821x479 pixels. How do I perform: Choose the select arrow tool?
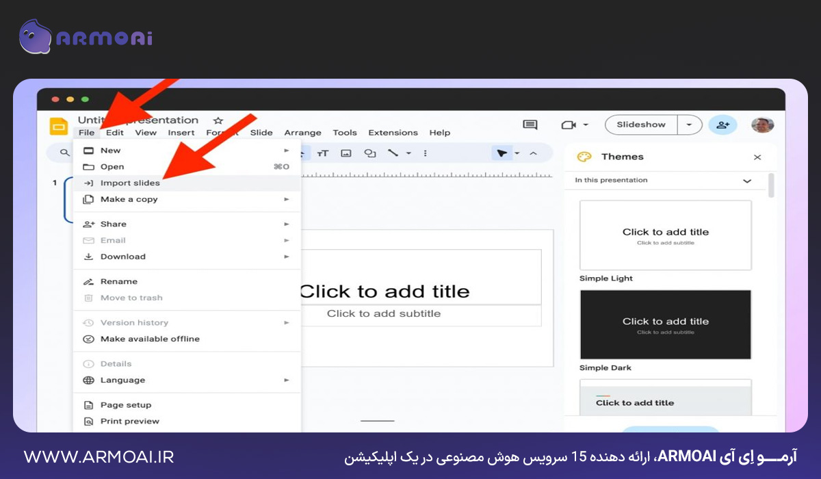click(x=501, y=153)
